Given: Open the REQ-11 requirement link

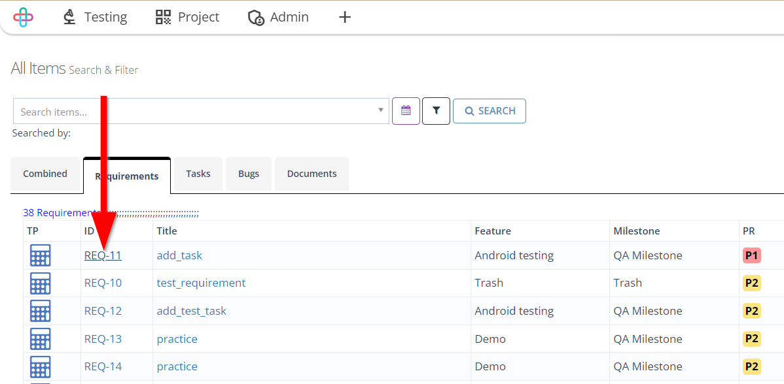Looking at the screenshot, I should (103, 255).
